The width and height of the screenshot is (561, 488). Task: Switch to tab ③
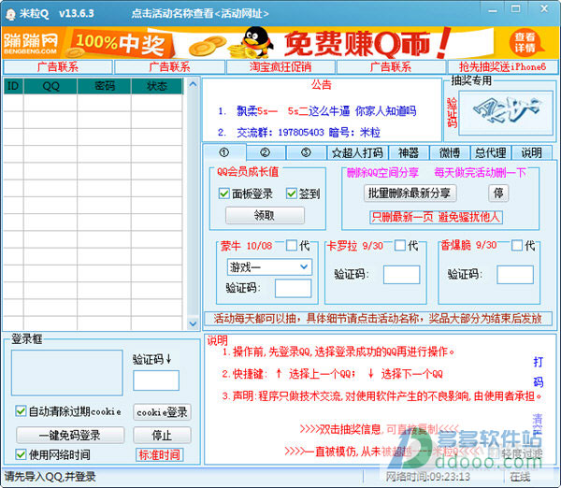[306, 153]
